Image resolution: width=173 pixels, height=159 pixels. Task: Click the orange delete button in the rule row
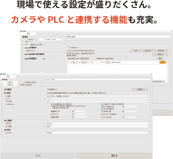162,62
